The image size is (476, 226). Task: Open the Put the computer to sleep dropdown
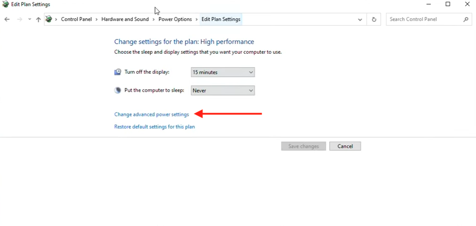(x=223, y=90)
